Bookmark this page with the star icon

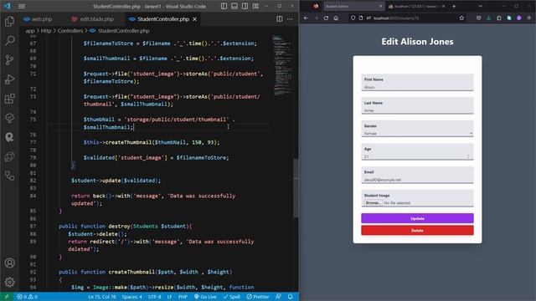(461, 18)
